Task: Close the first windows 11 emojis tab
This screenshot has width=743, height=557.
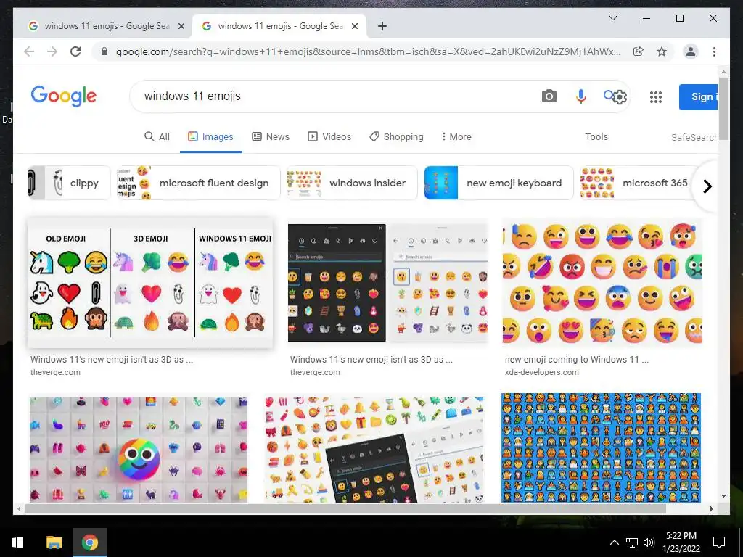Action: click(x=181, y=26)
